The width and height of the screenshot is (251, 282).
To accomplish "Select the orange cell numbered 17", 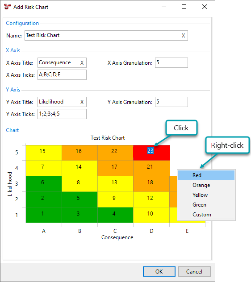I will (x=115, y=168).
